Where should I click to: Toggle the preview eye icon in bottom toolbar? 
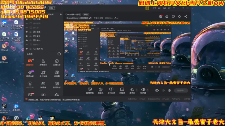(x=163, y=90)
